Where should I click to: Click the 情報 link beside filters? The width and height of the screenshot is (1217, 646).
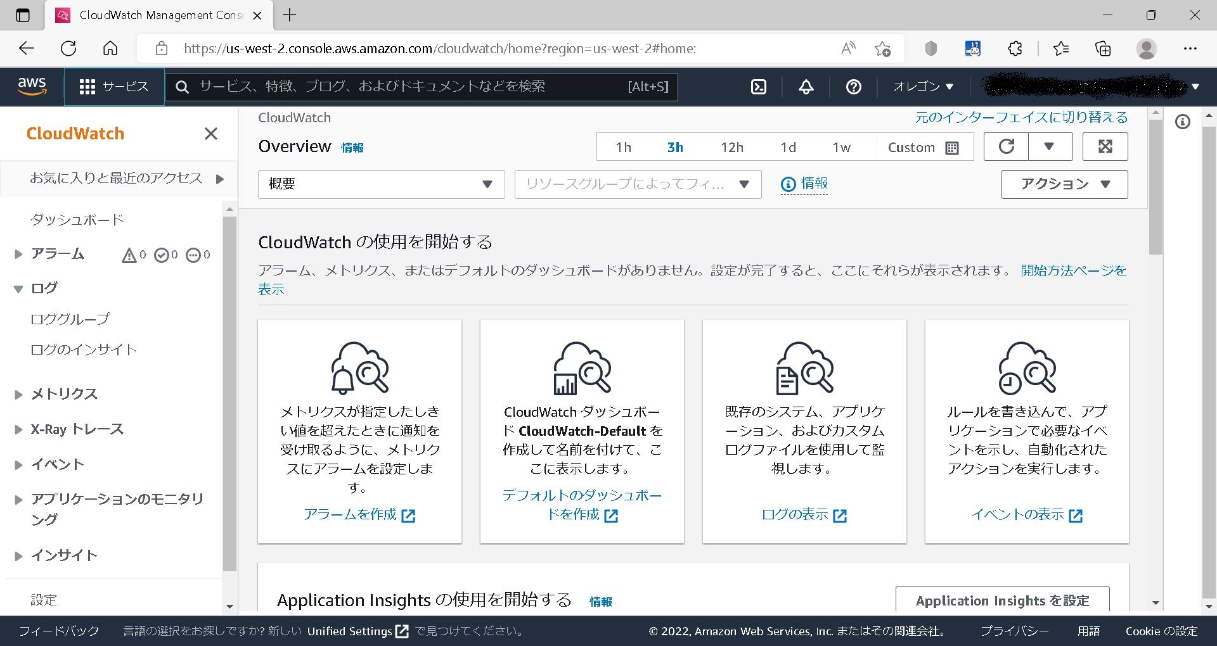coord(804,184)
